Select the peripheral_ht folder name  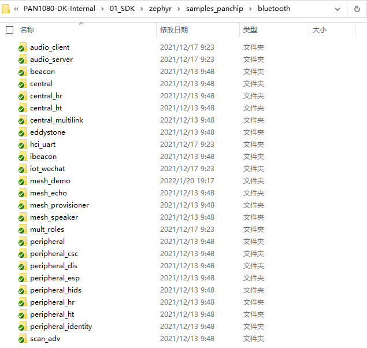tap(52, 314)
